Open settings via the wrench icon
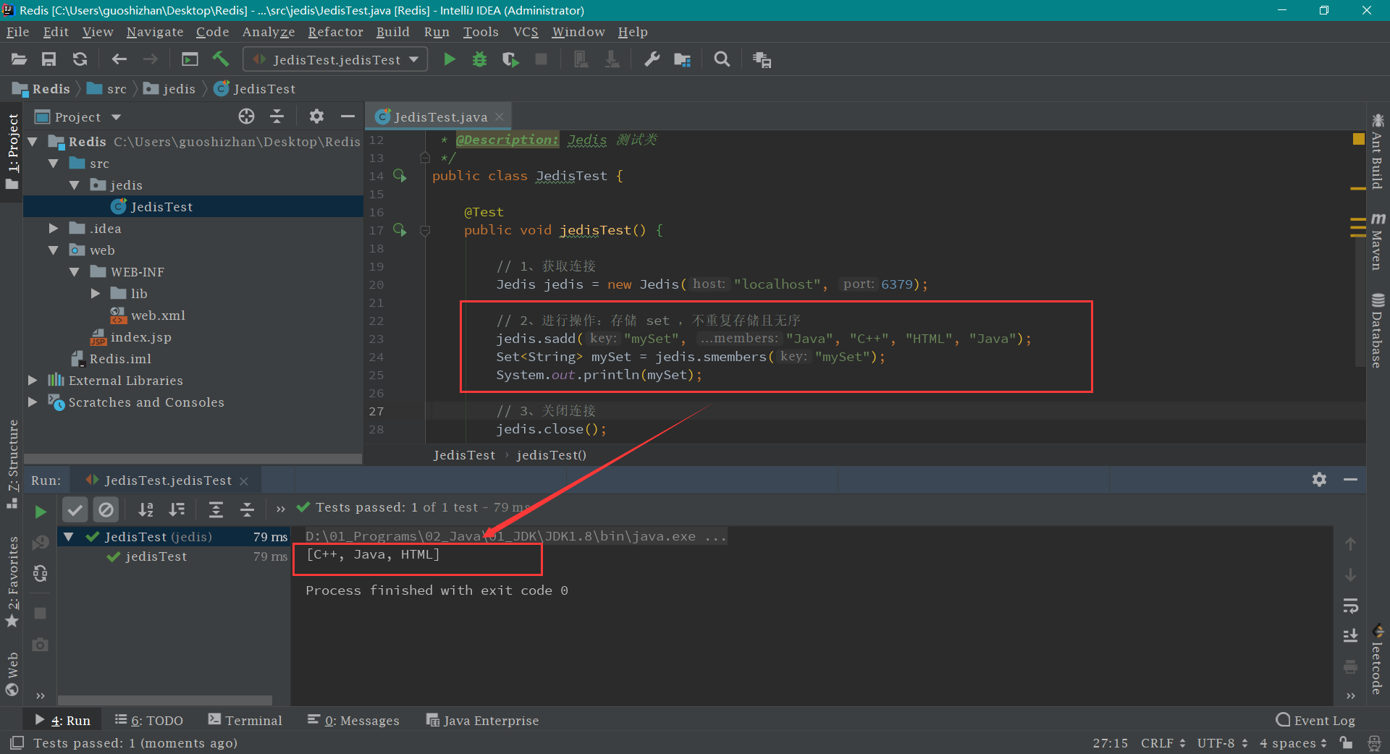This screenshot has width=1390, height=754. 652,59
